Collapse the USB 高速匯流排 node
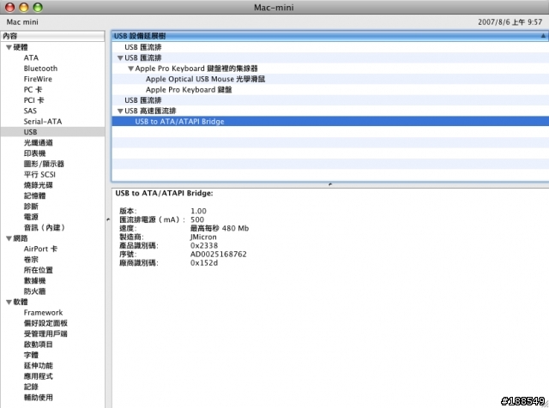The height and width of the screenshot is (408, 549). click(x=120, y=111)
